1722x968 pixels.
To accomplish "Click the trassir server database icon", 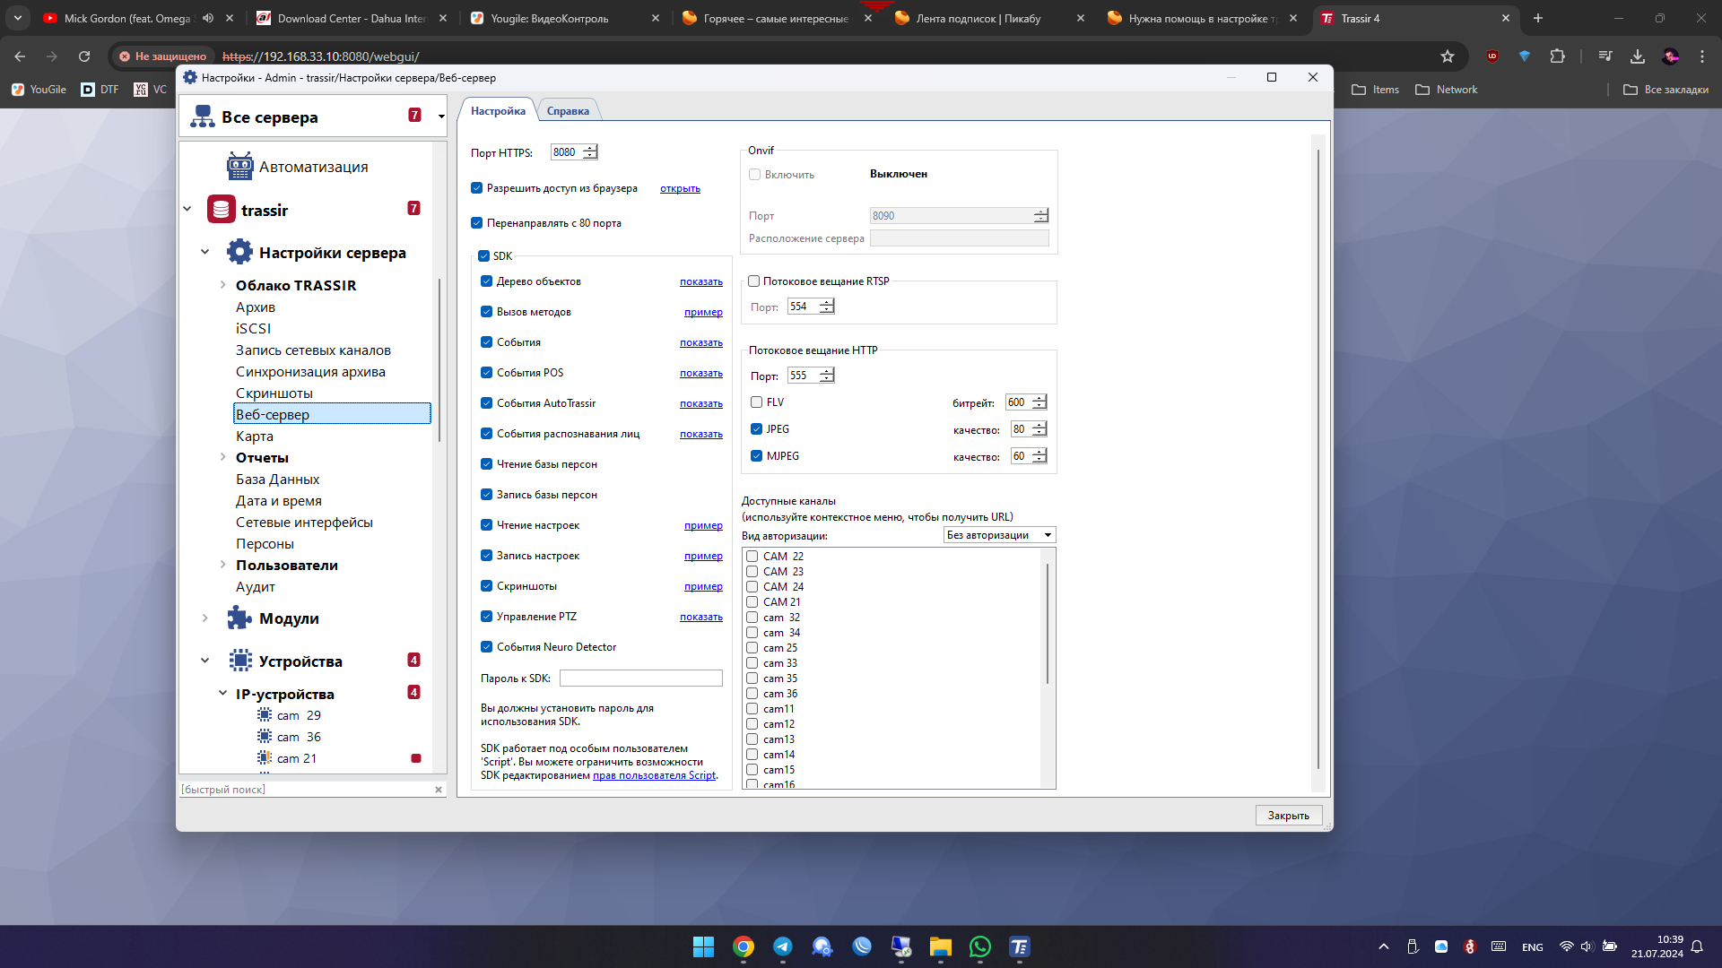I will (x=222, y=210).
